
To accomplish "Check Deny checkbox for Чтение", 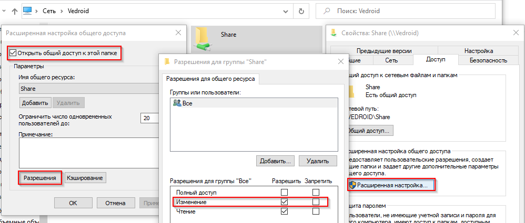I will pos(316,211).
